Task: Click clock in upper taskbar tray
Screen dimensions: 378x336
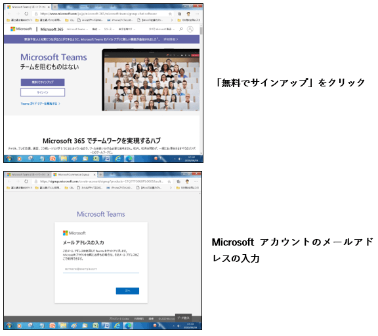Action: [192, 159]
